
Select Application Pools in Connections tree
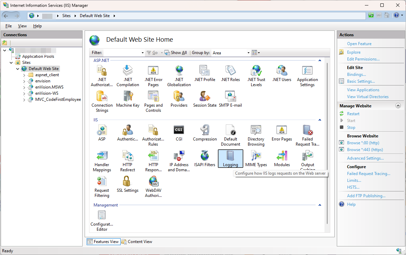click(x=38, y=56)
